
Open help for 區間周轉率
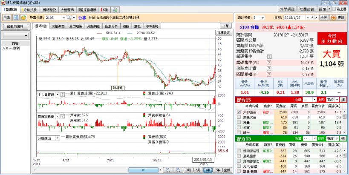coord(269,74)
